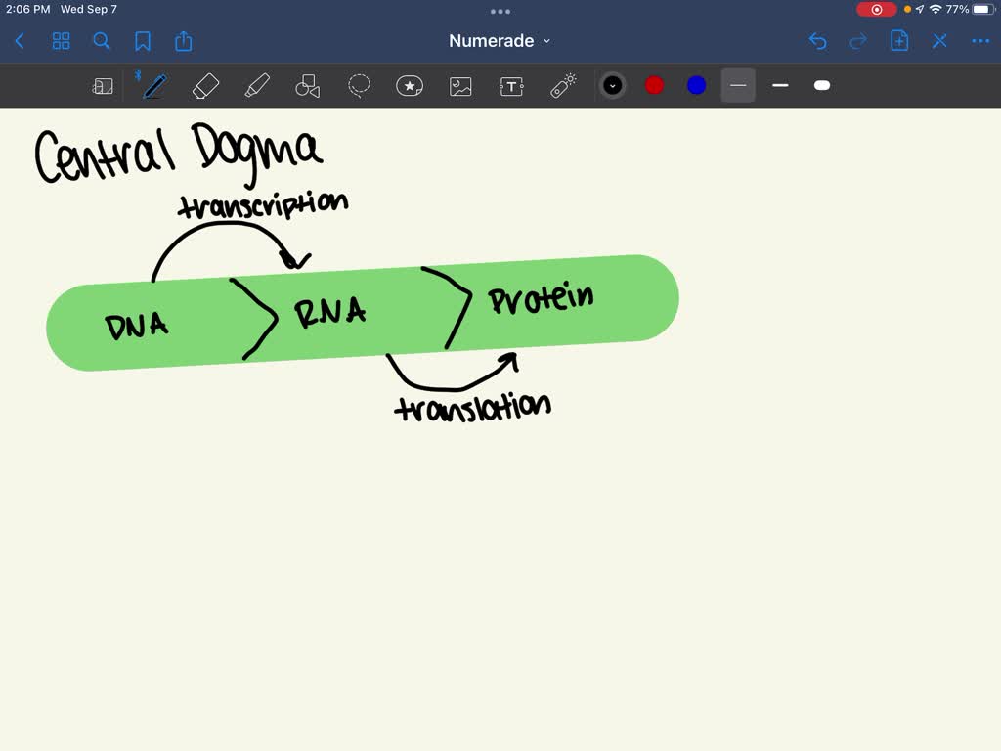Screen dimensions: 1001x751
Task: Open the page thumbnails view
Action: pyautogui.click(x=61, y=41)
